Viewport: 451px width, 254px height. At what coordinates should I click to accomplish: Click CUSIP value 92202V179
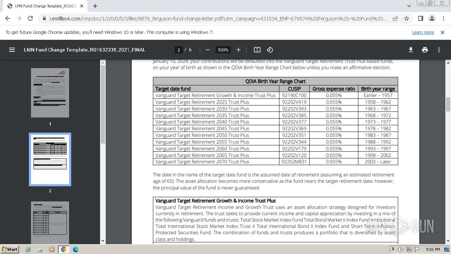click(294, 149)
